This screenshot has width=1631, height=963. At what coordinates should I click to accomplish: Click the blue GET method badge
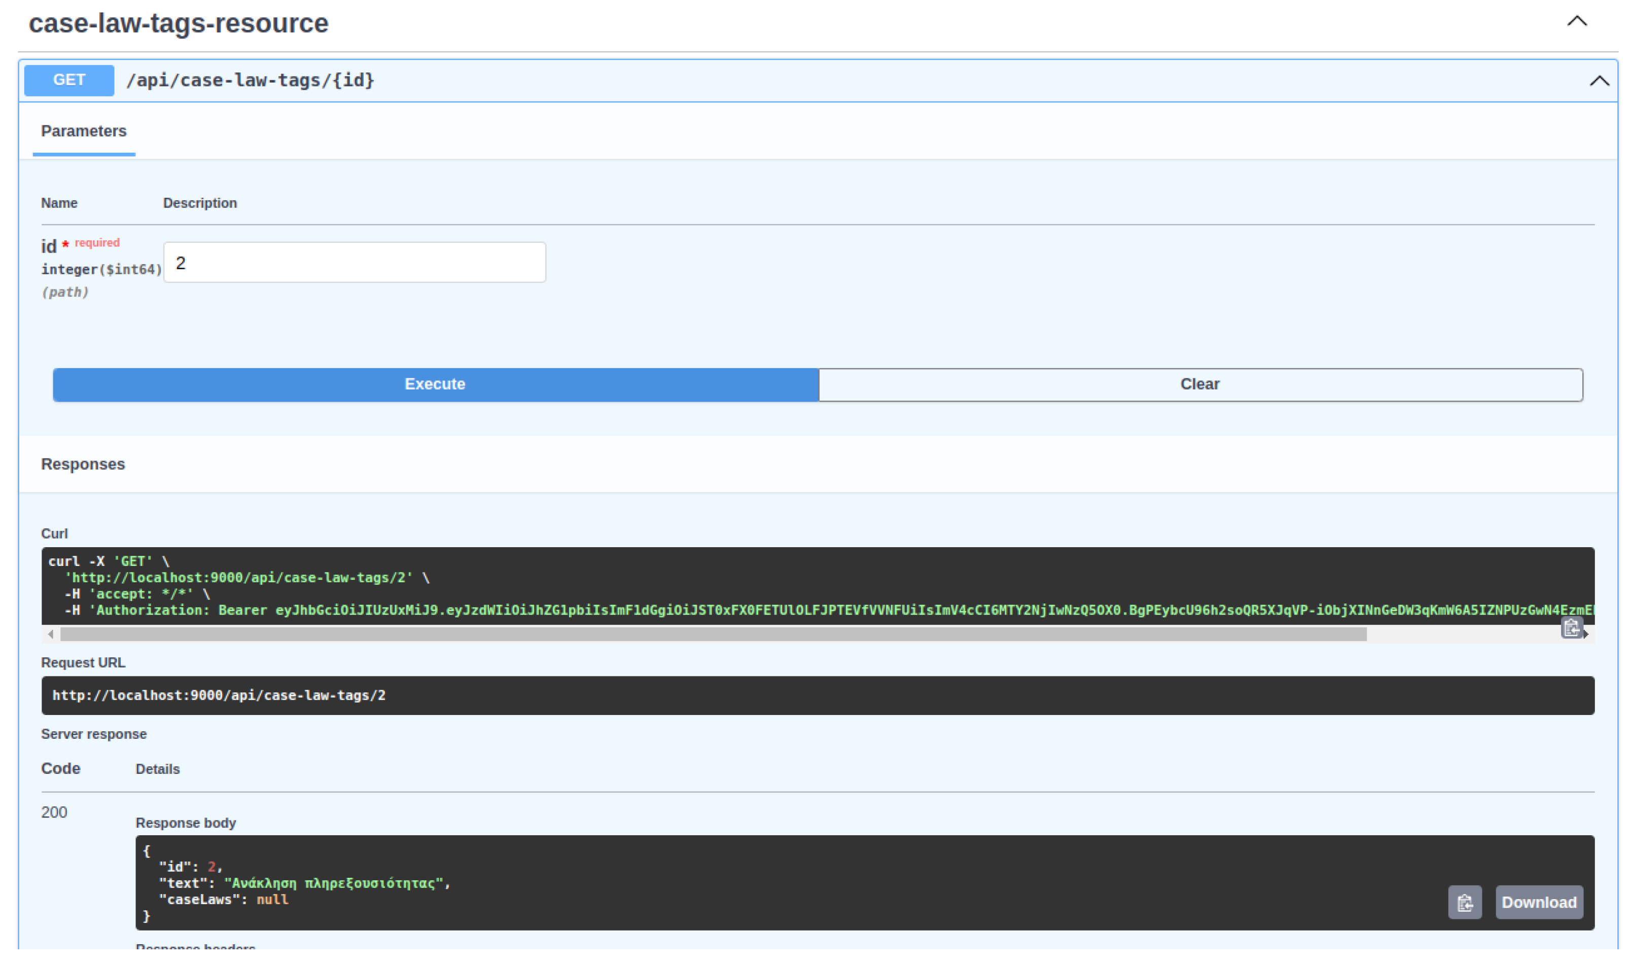tap(69, 81)
